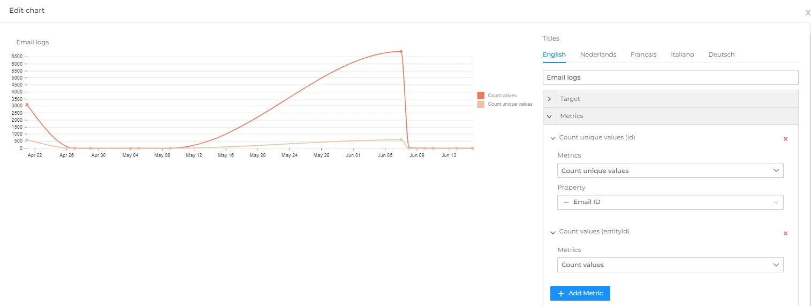
Task: Click the Add Metric button
Action: (580, 293)
